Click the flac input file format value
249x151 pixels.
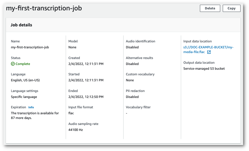[x=71, y=113]
